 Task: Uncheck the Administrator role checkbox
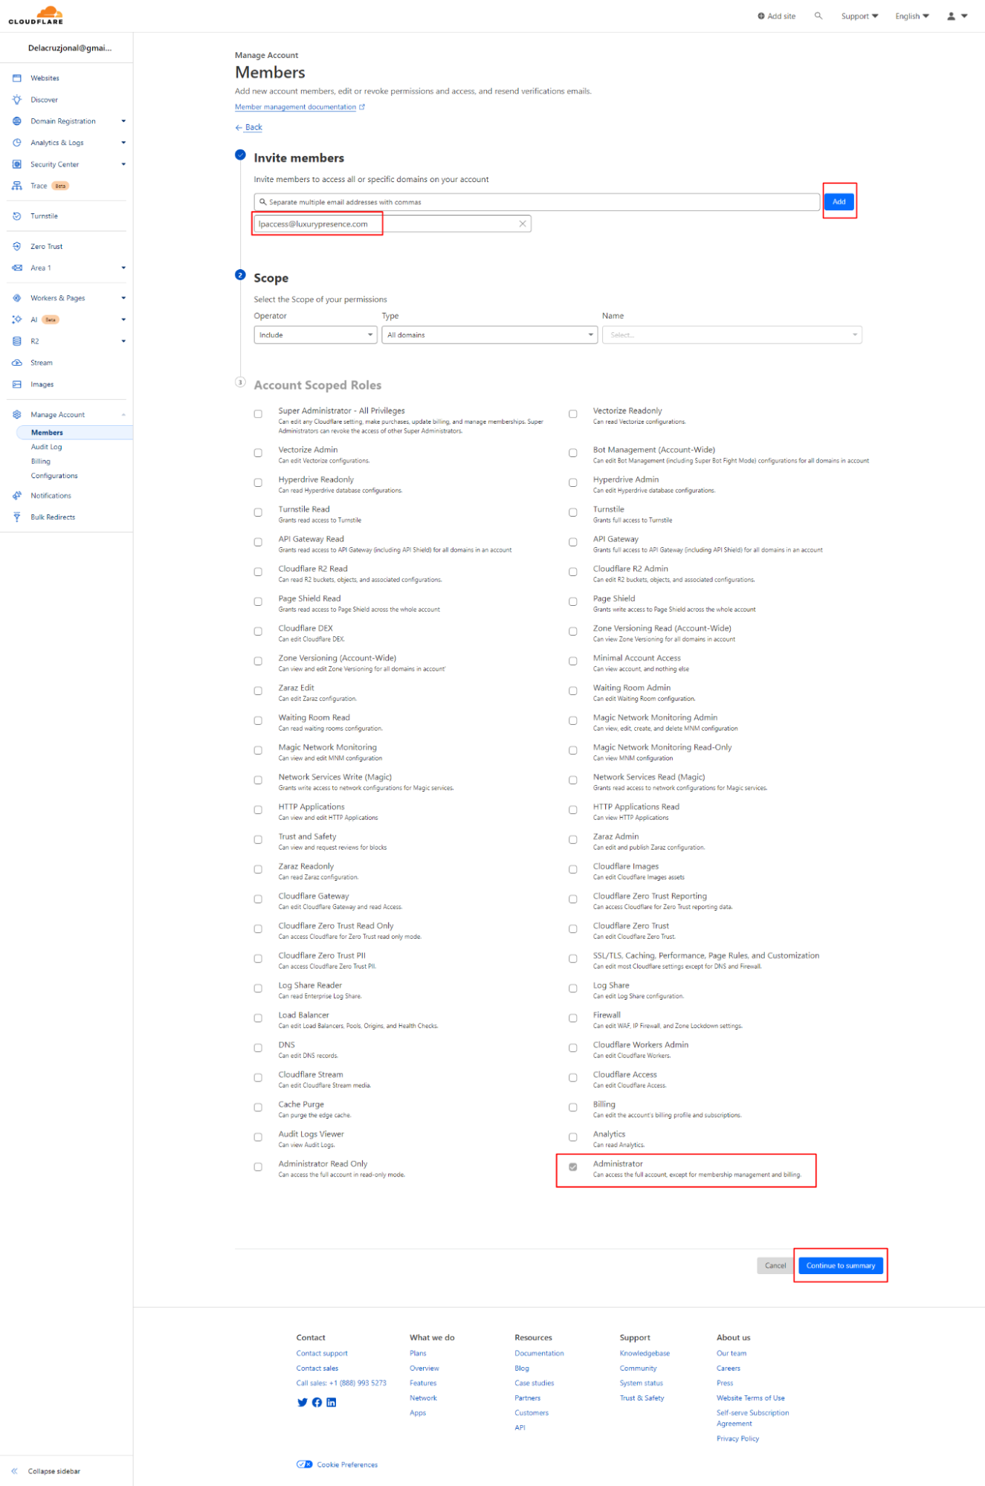tap(572, 1167)
